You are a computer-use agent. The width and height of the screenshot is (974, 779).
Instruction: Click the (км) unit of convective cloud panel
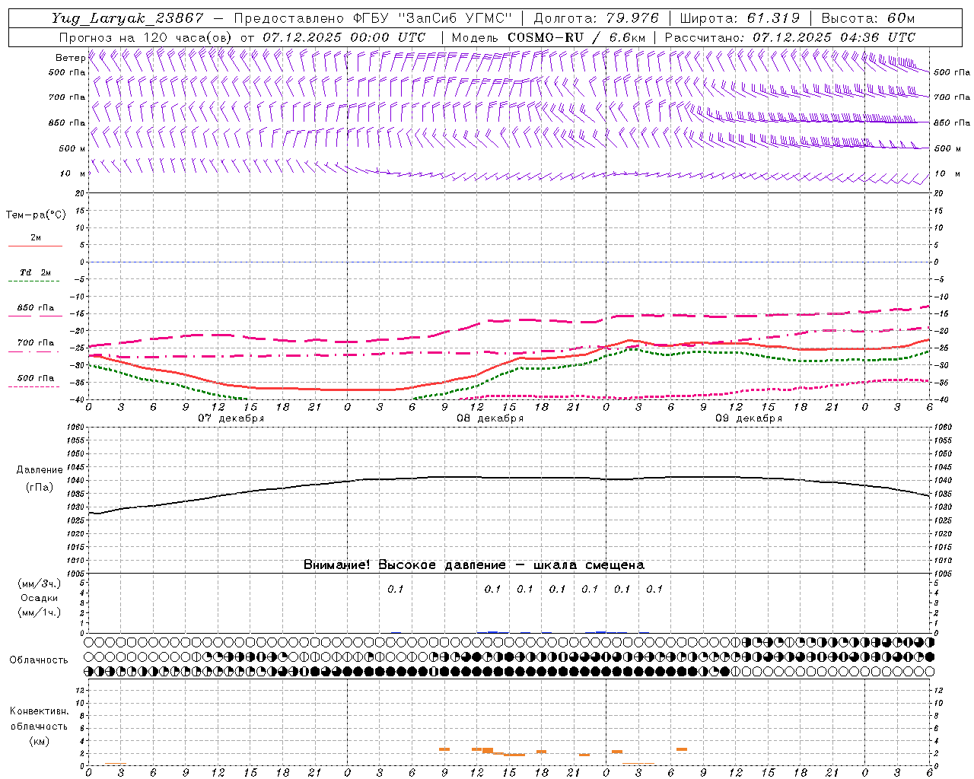(x=39, y=741)
